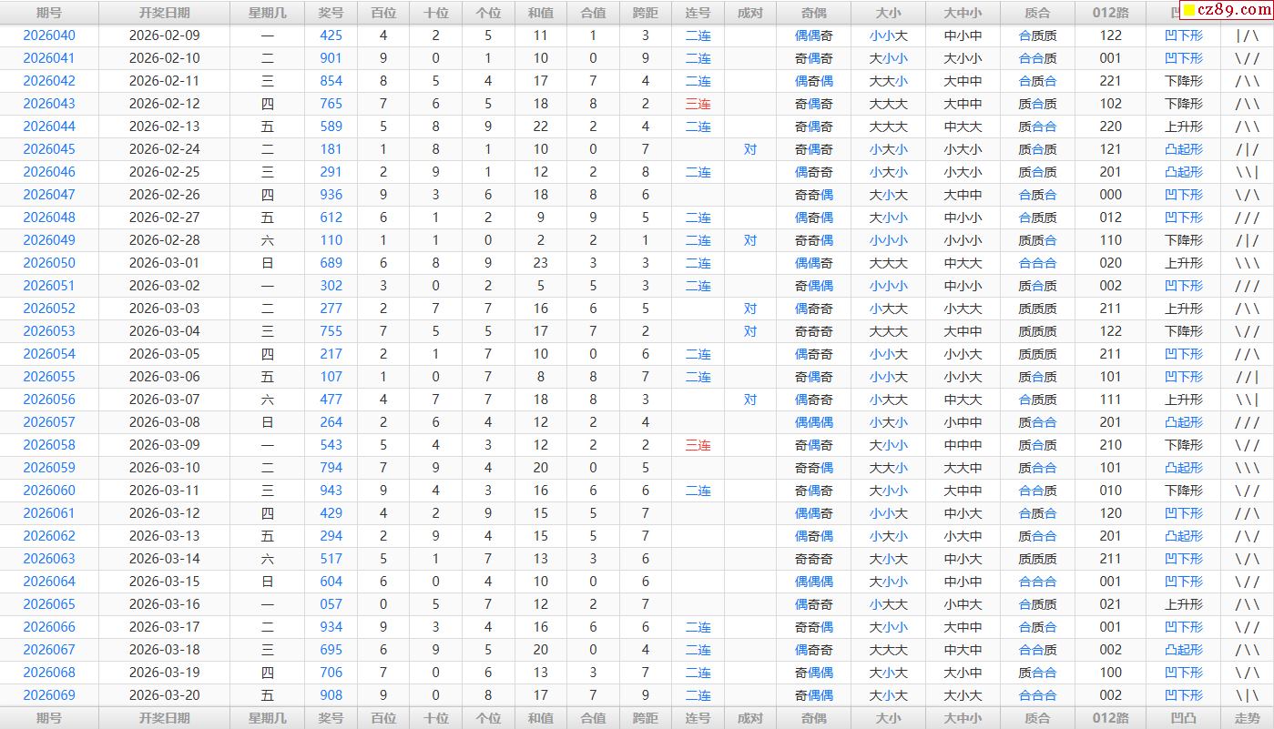Viewport: 1274px width, 729px height.
Task: Click winning number 425
Action: (x=331, y=35)
